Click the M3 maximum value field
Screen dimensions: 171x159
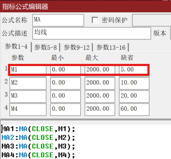pos(100,97)
